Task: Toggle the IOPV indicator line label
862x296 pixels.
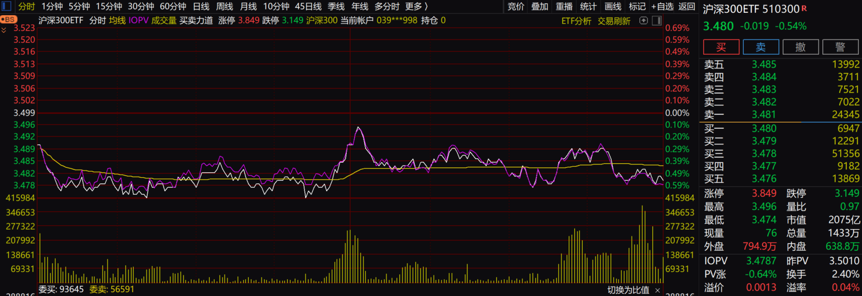Action: click(138, 20)
